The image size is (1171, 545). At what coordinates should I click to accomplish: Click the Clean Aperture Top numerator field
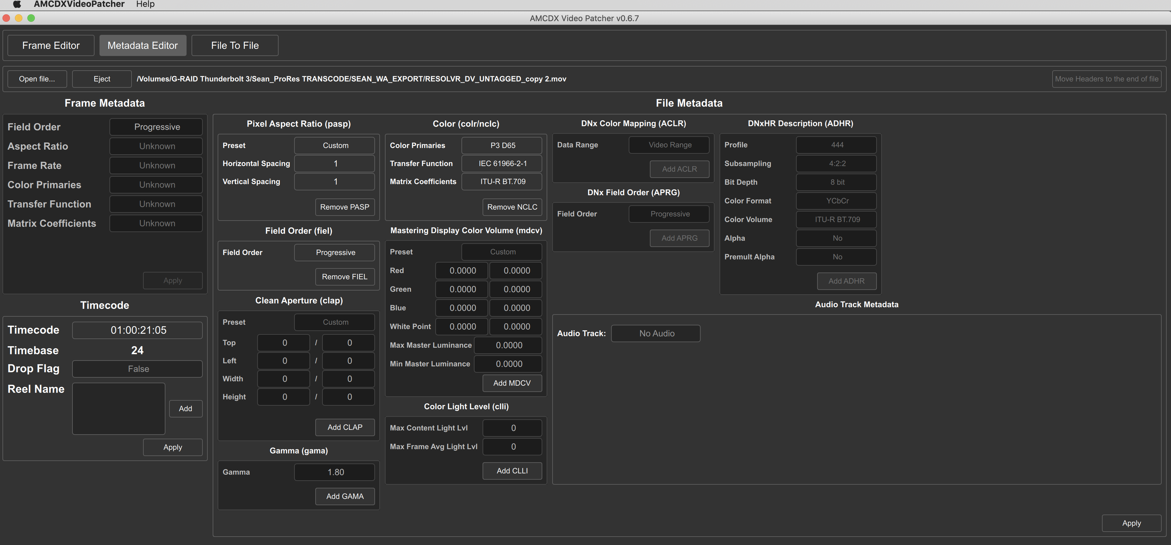tap(284, 343)
